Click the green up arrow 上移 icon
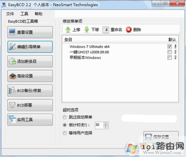Image resolution: width=186 pixels, height=157 pixels. [x=68, y=30]
